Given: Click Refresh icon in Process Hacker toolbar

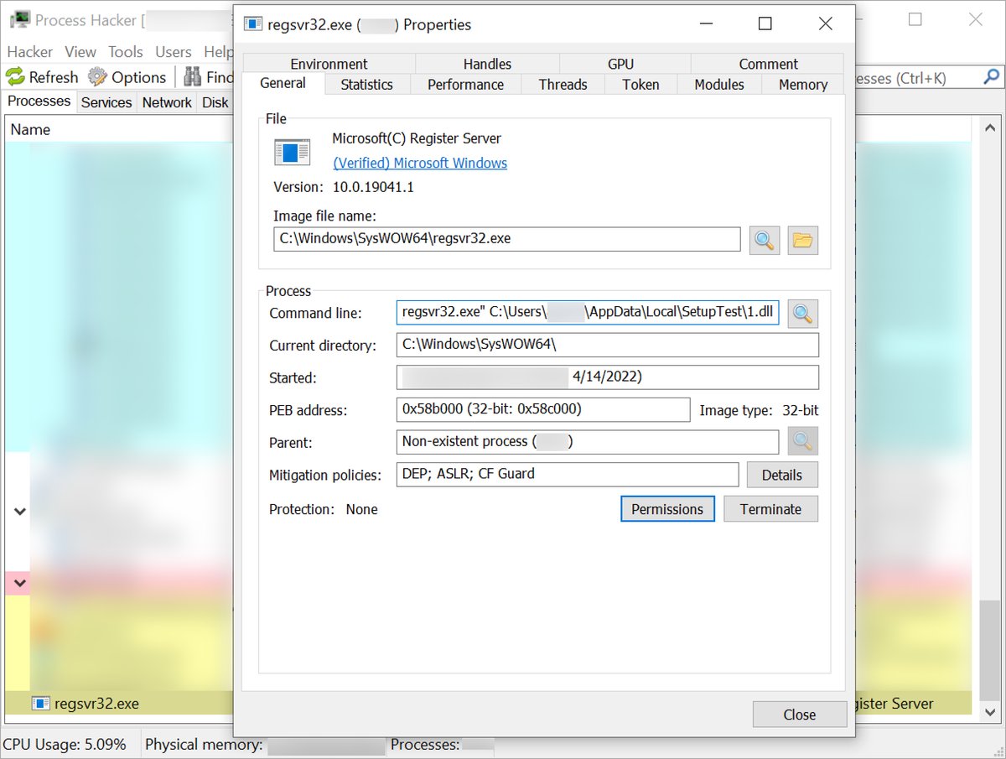Looking at the screenshot, I should (x=16, y=77).
